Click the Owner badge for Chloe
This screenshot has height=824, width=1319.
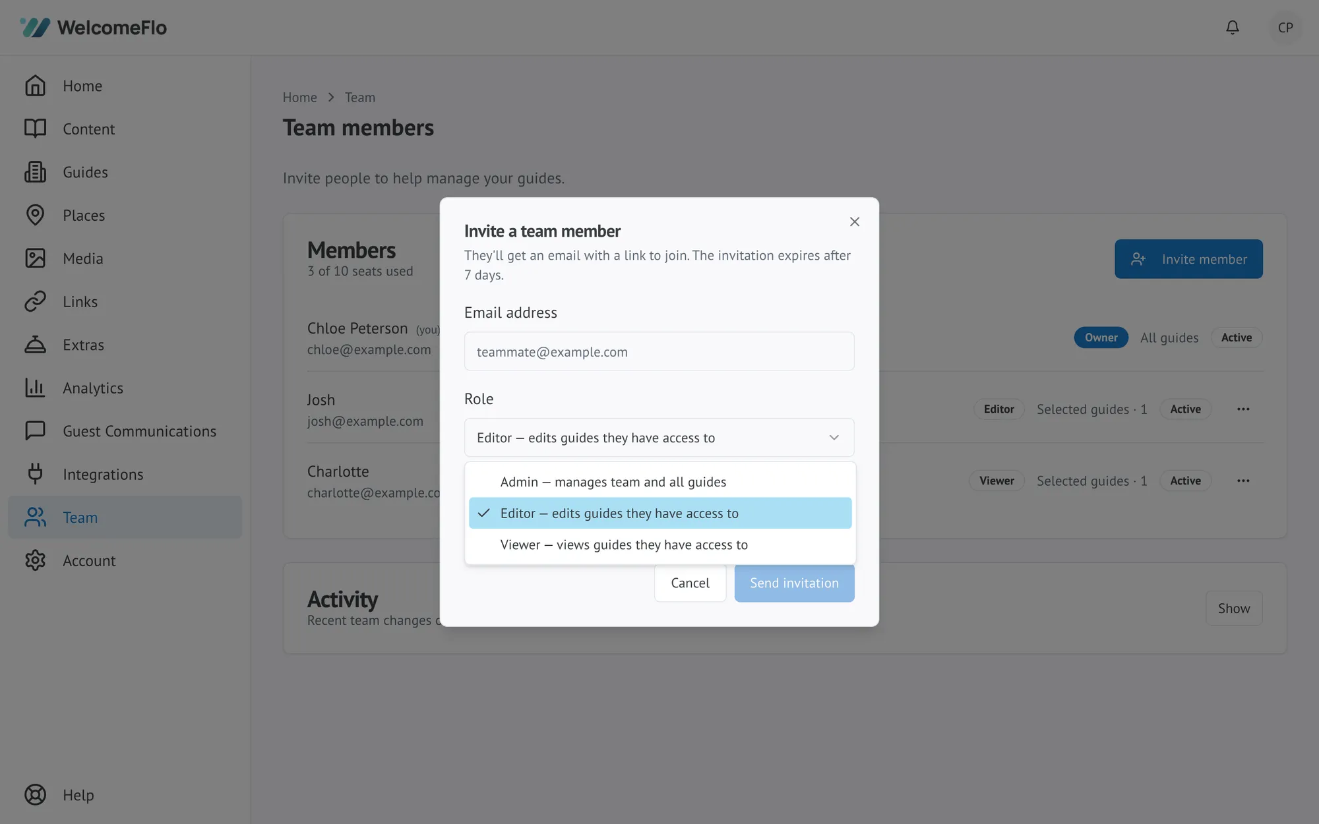[x=1101, y=338]
